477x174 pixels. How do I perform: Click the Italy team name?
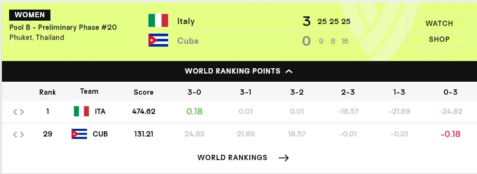coord(186,21)
